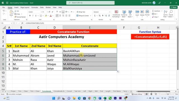Toggle Center horizontal alignment
This screenshot has height=101, width=179.
coord(60,16)
